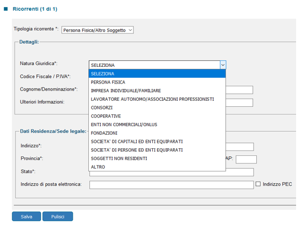Focus the Indirizzo di posta elettronica field
This screenshot has width=302, height=227.
(171, 185)
